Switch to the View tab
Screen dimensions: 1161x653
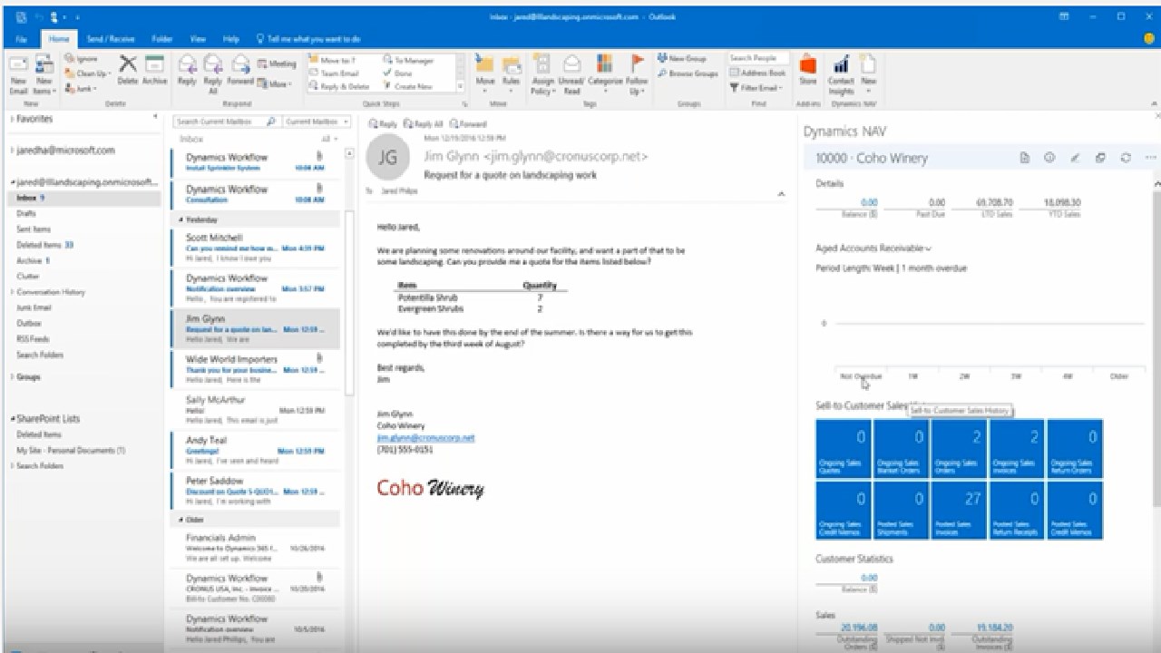(x=198, y=39)
